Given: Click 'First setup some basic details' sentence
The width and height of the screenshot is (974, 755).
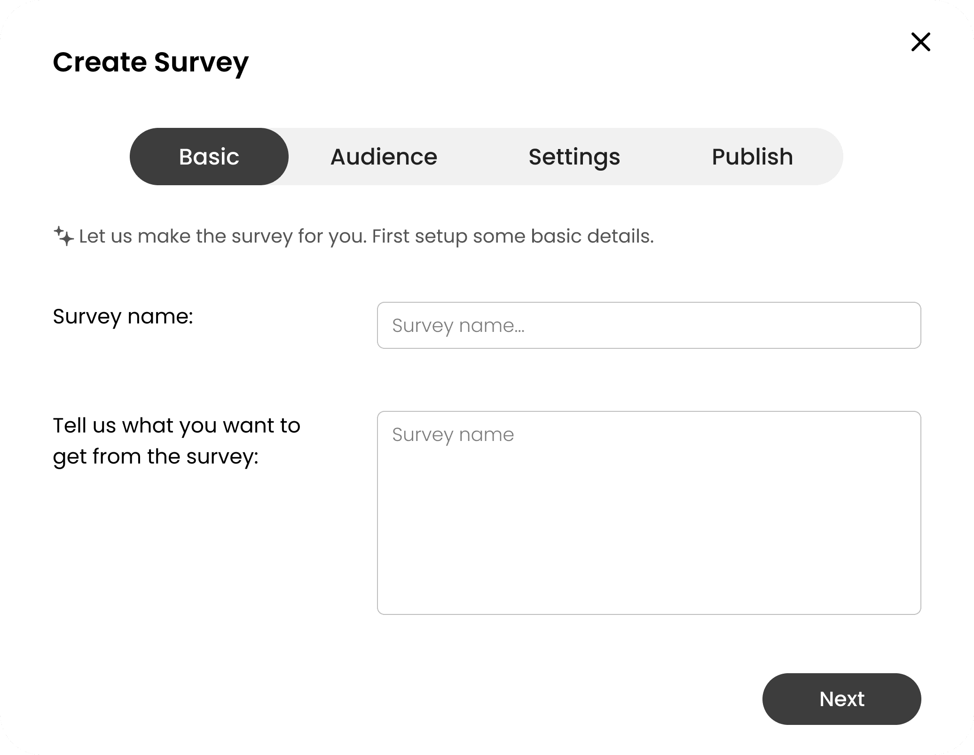Looking at the screenshot, I should click(x=512, y=236).
